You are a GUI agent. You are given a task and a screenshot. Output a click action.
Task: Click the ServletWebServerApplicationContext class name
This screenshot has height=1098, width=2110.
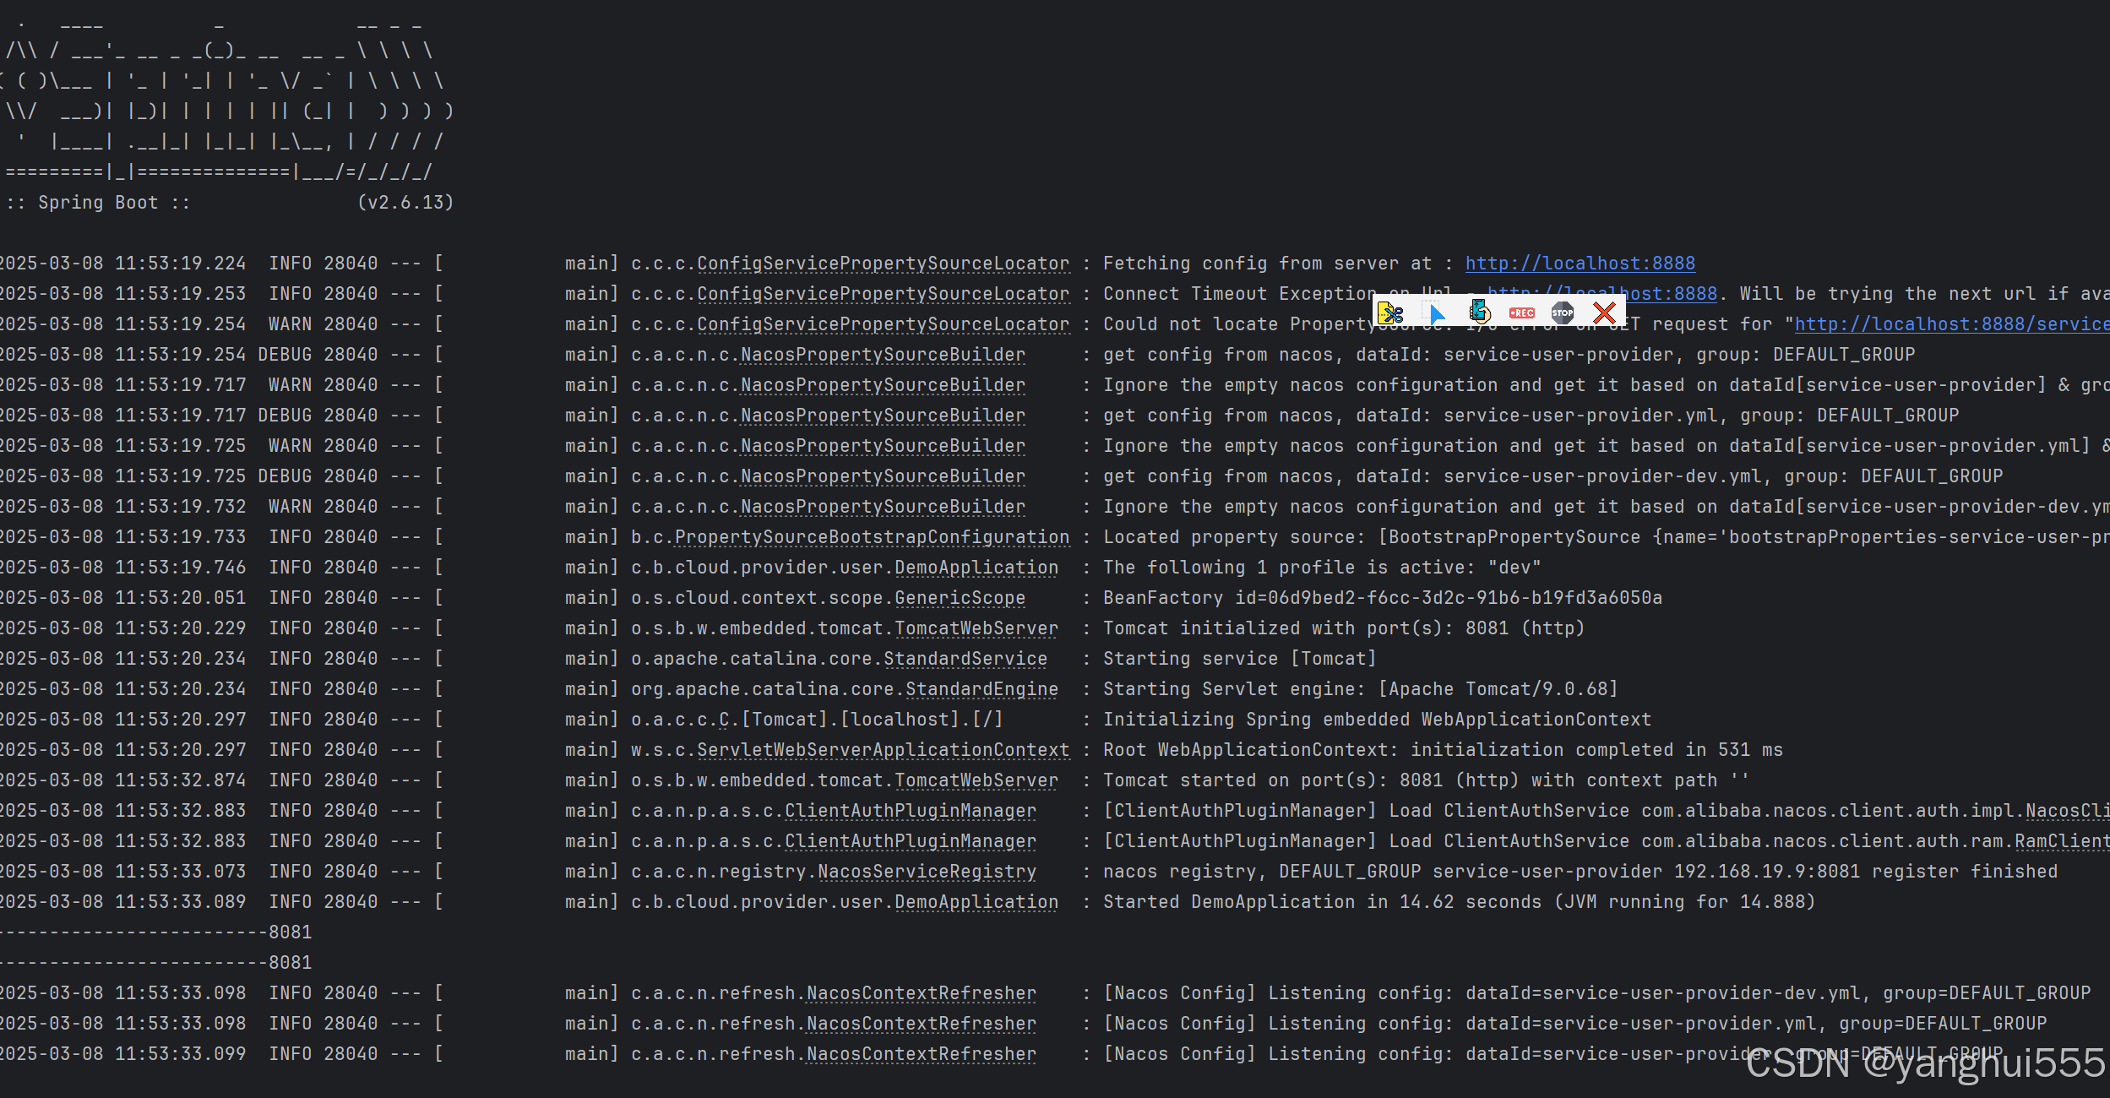883,750
